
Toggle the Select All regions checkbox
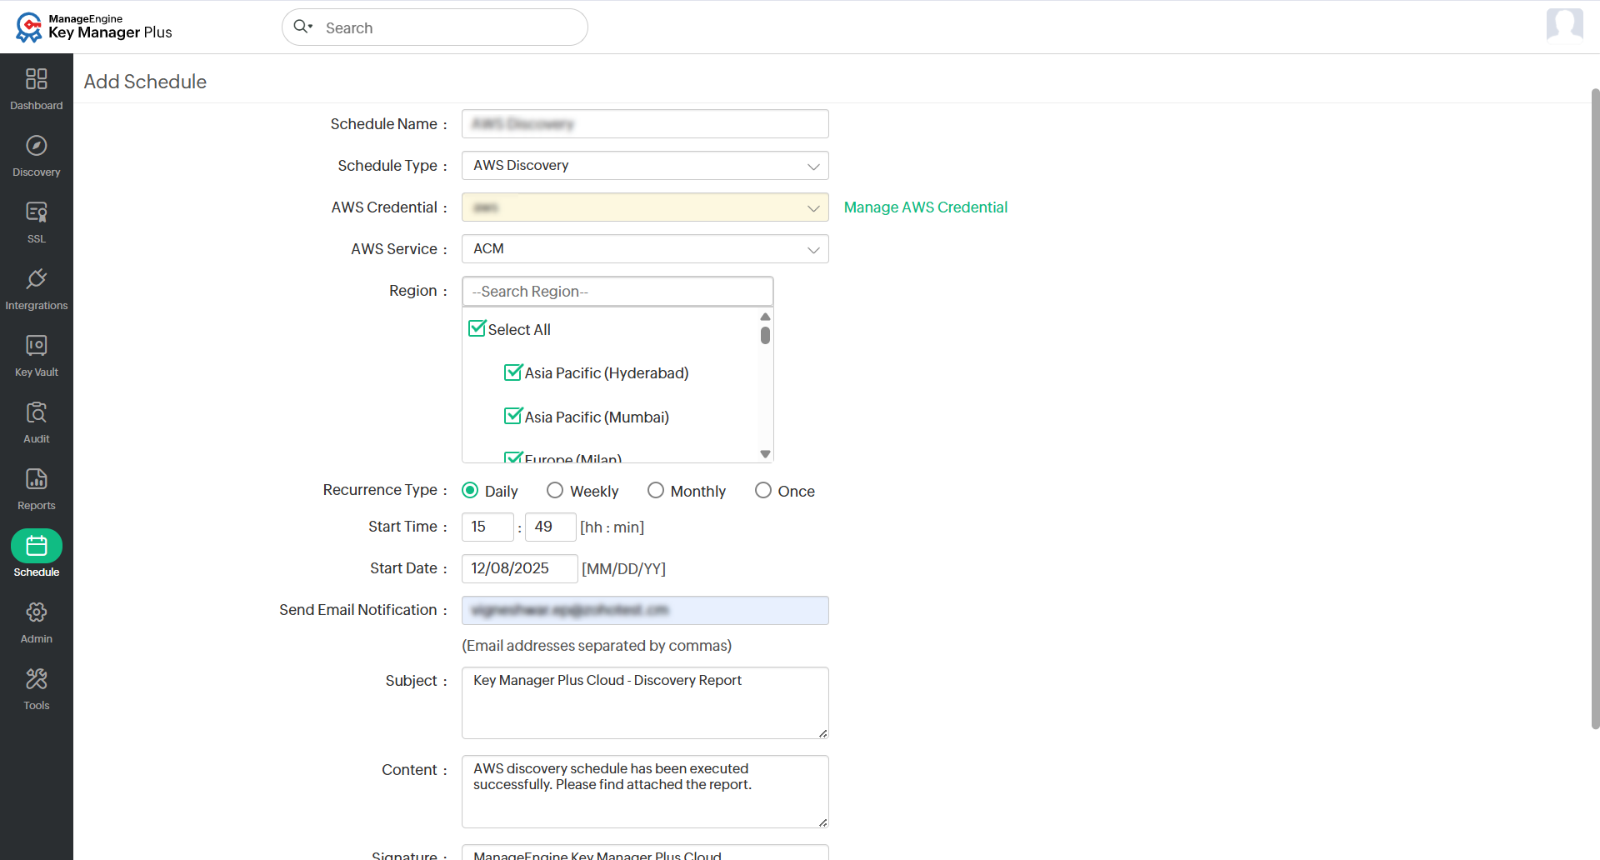[x=477, y=328]
